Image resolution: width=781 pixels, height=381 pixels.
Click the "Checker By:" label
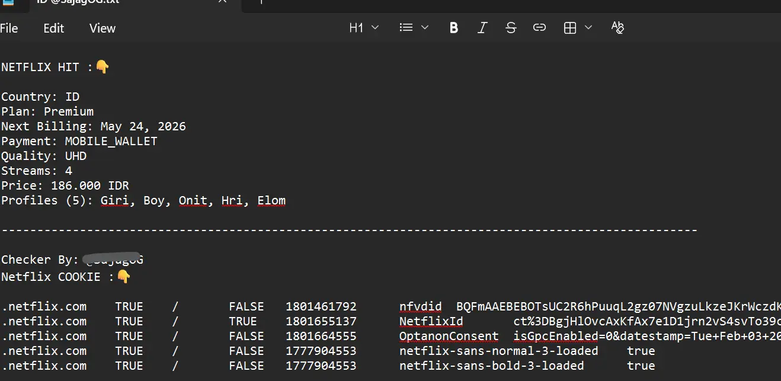(x=40, y=260)
